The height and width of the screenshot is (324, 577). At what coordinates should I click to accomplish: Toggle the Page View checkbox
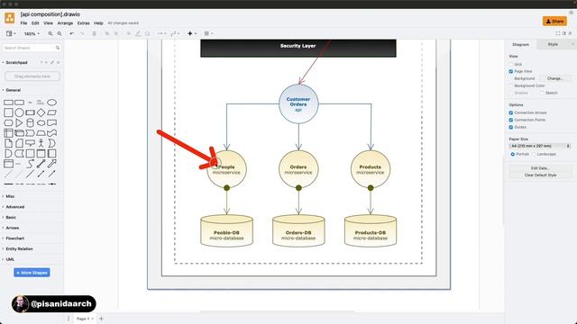[x=511, y=71]
